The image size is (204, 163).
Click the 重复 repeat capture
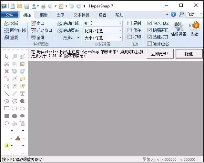11,38
